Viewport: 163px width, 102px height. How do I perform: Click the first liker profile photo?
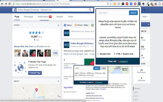(17, 53)
